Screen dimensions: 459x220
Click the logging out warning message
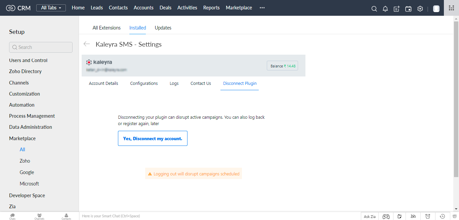pos(194,174)
